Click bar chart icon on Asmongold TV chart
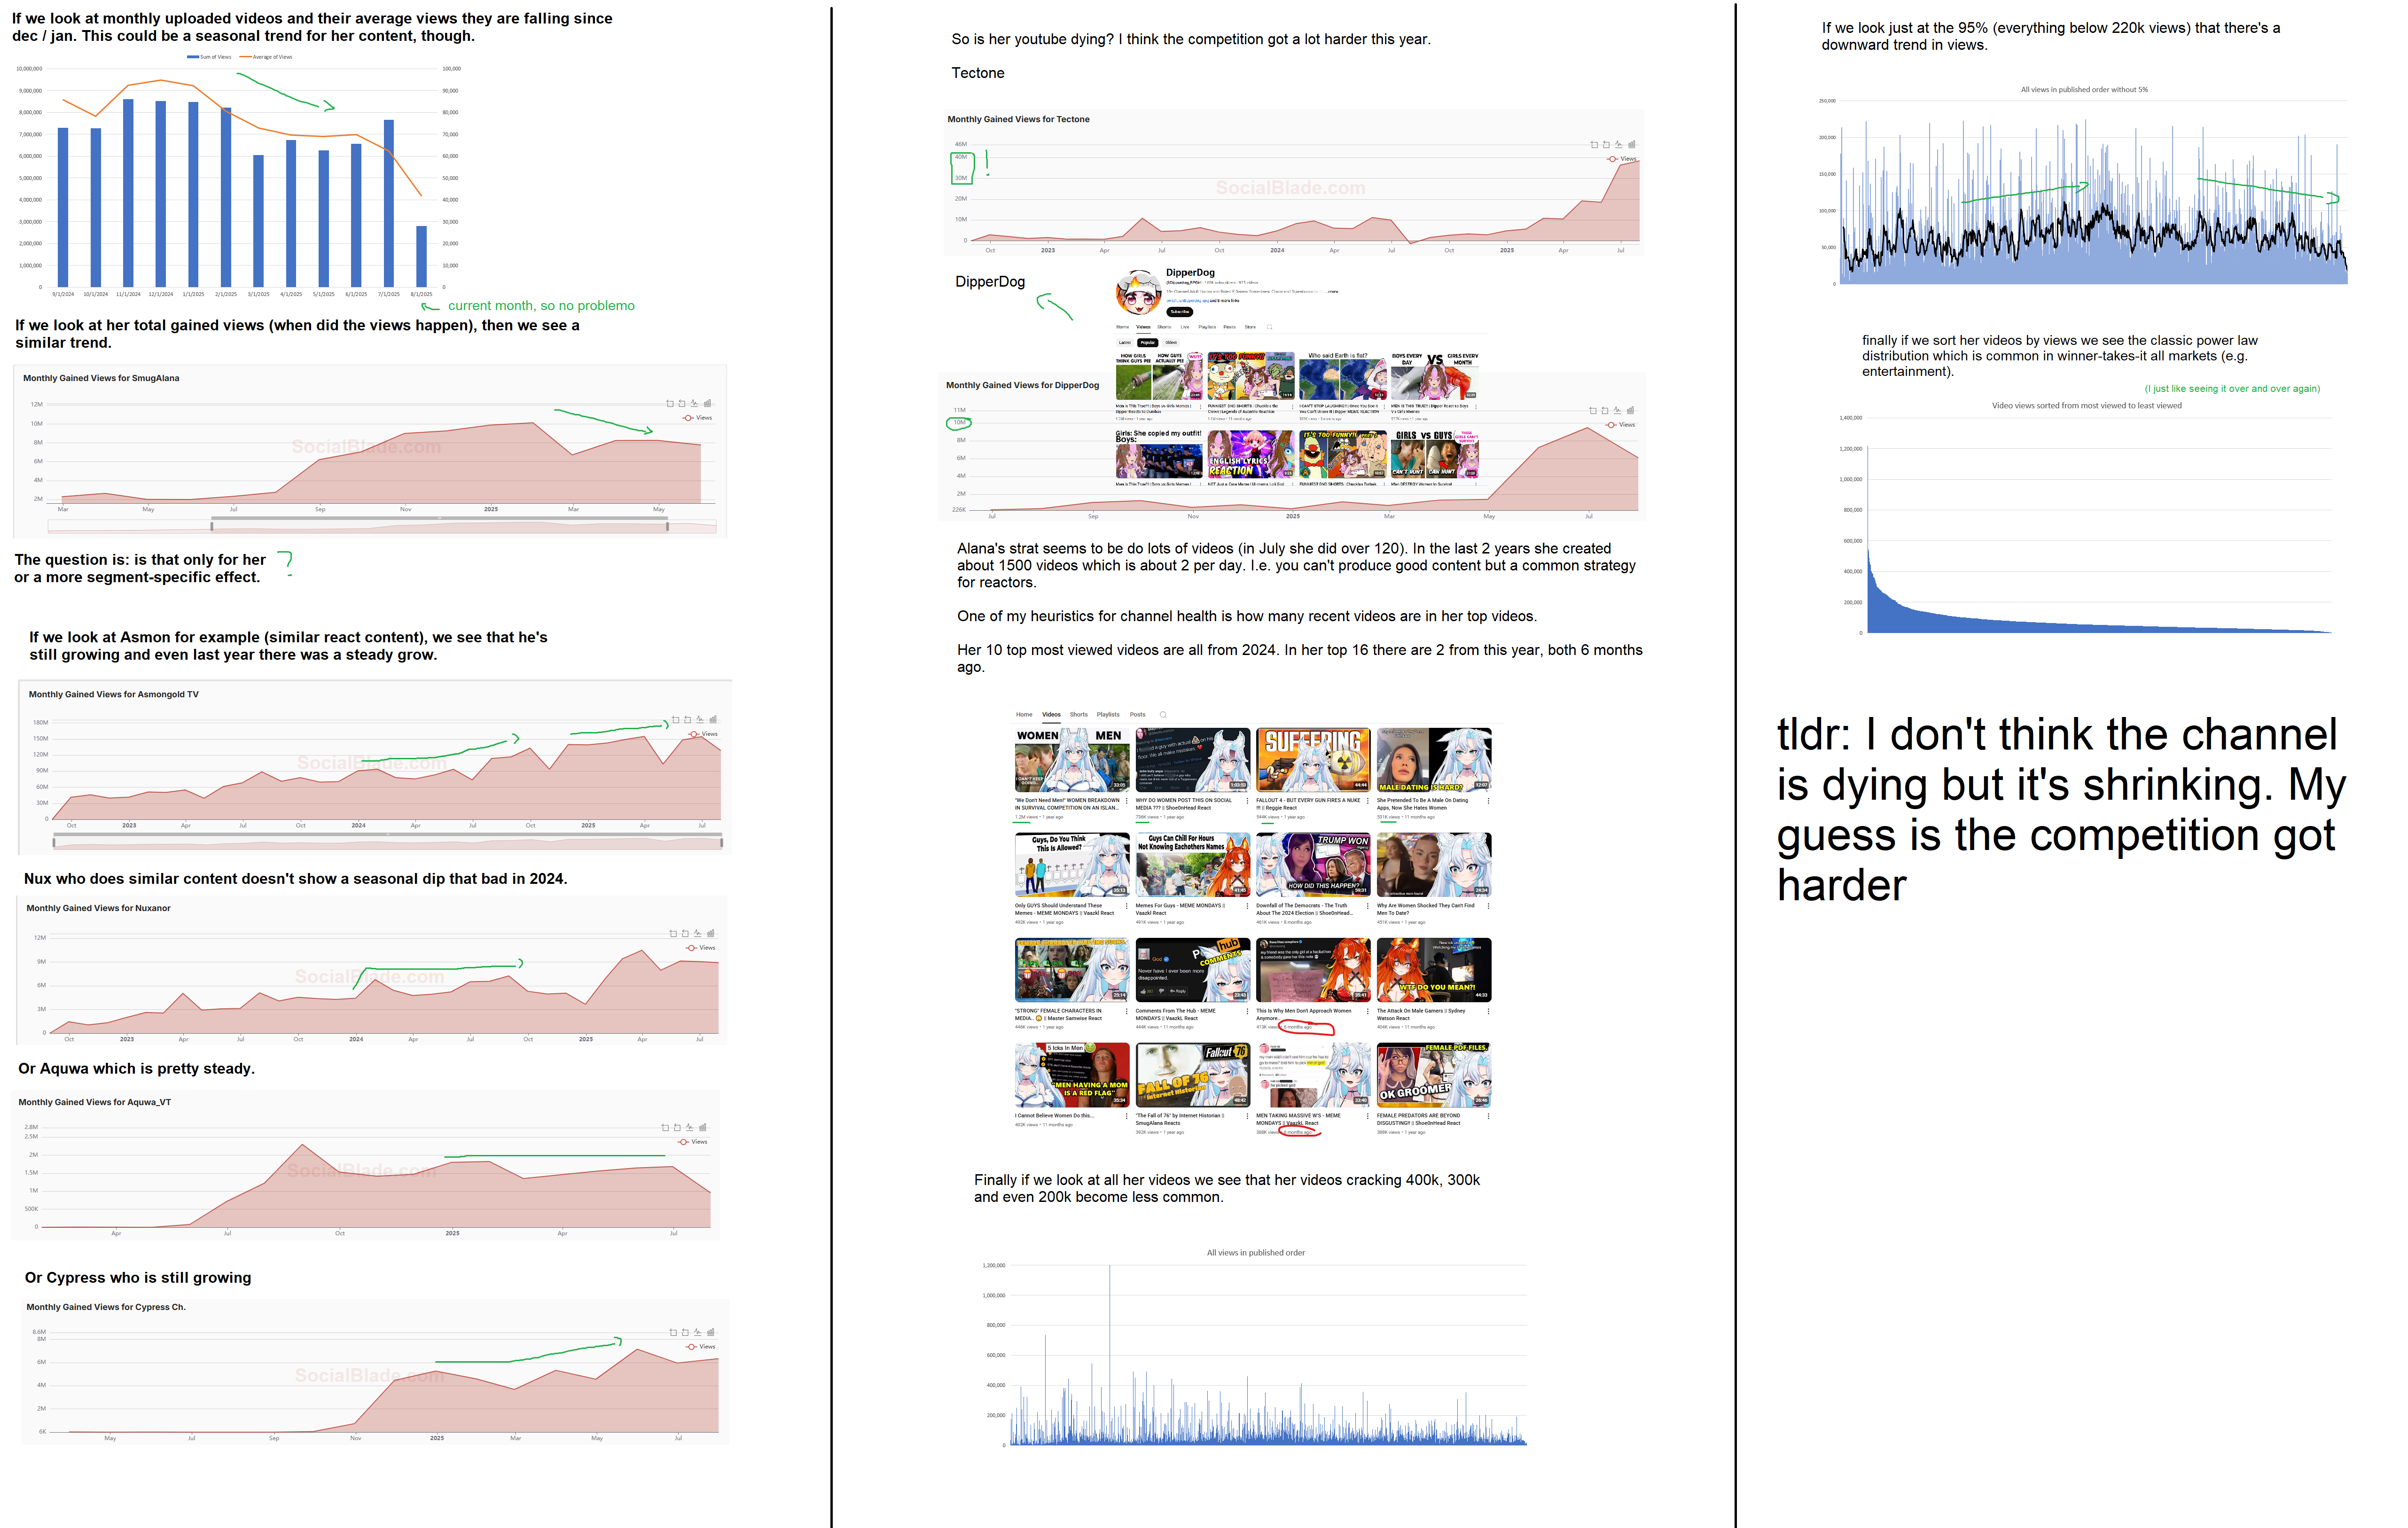 point(713,719)
